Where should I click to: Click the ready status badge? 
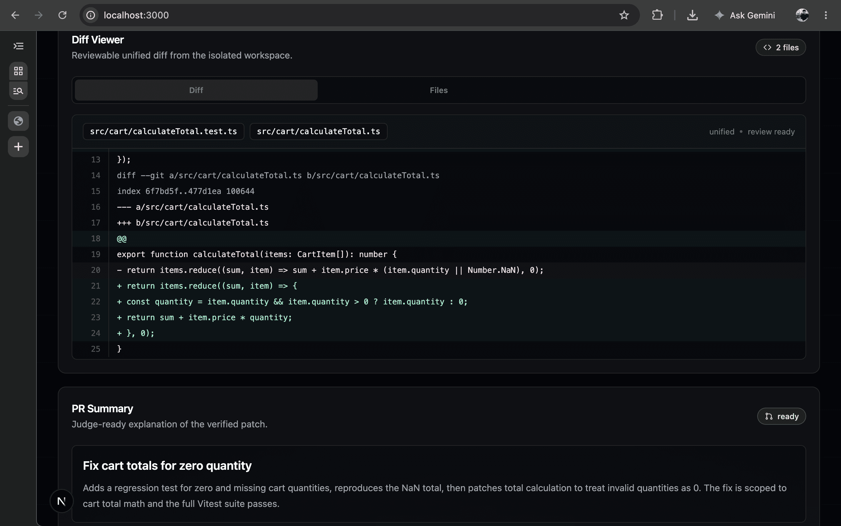click(x=781, y=416)
